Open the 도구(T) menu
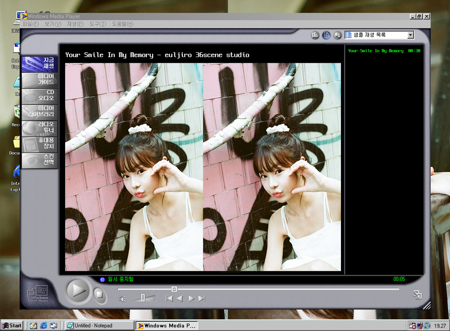This screenshot has height=331, width=450. (98, 24)
